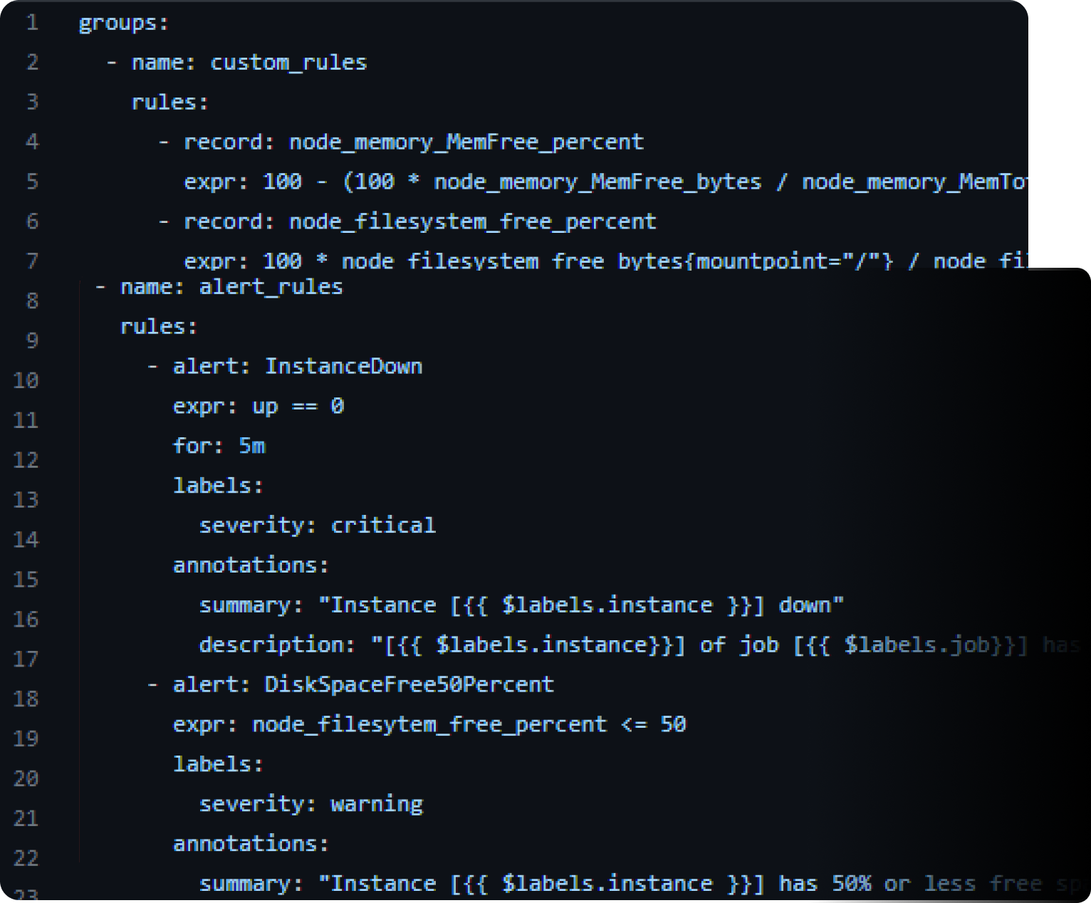Select the groups: key on line 1
The width and height of the screenshot is (1091, 903).
(x=123, y=23)
